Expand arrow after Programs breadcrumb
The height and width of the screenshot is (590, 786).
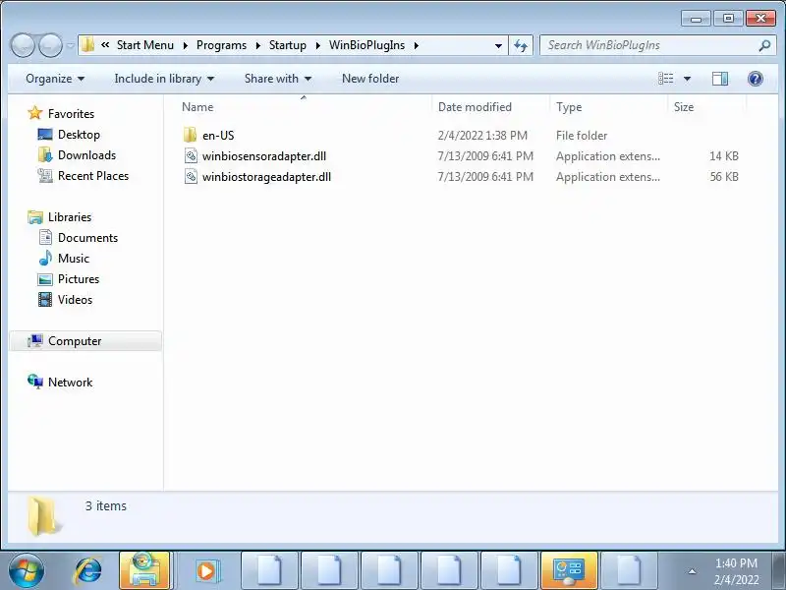[x=257, y=45]
